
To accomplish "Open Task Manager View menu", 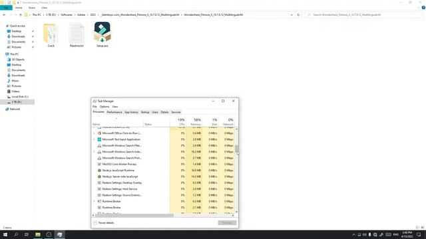I will click(x=115, y=107).
